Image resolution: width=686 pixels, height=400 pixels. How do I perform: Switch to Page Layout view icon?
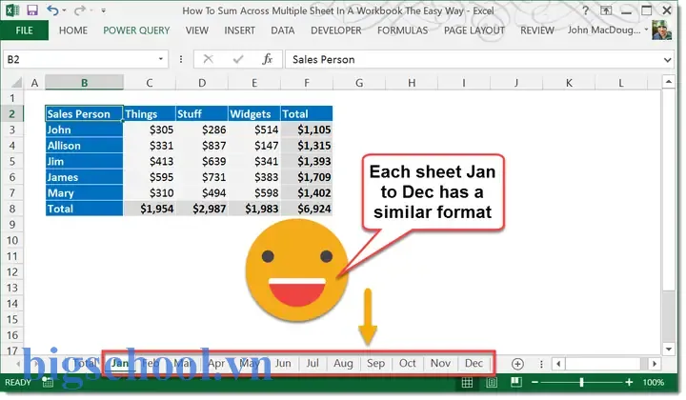point(492,383)
